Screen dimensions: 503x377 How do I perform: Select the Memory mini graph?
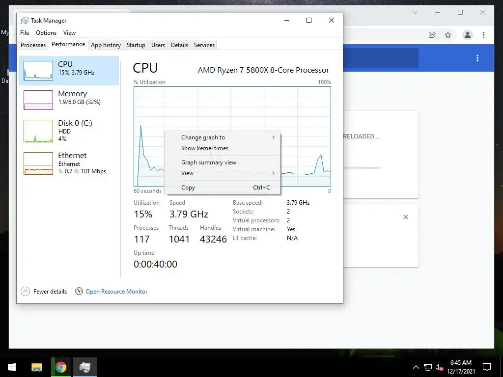point(38,100)
